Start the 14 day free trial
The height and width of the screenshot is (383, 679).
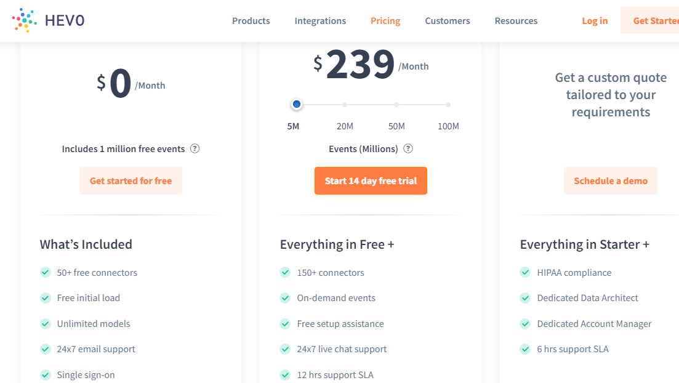[x=371, y=181]
